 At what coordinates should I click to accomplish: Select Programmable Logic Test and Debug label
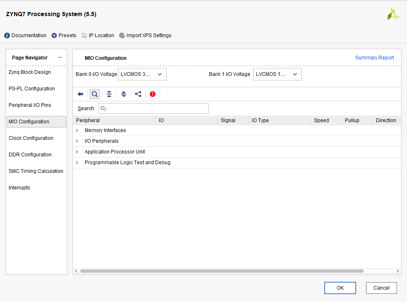pos(127,163)
